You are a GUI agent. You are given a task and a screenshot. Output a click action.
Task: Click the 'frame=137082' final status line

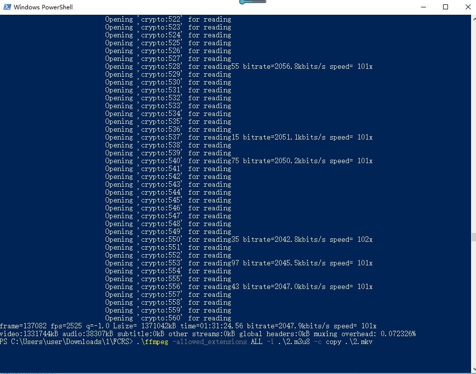[x=188, y=326]
